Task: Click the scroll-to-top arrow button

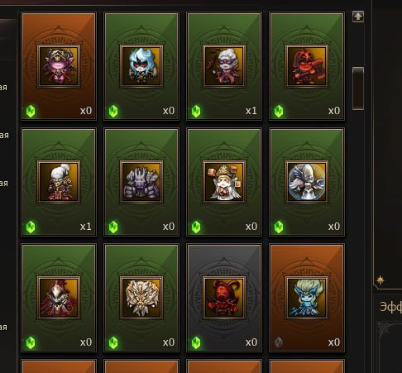Action: pos(358,17)
